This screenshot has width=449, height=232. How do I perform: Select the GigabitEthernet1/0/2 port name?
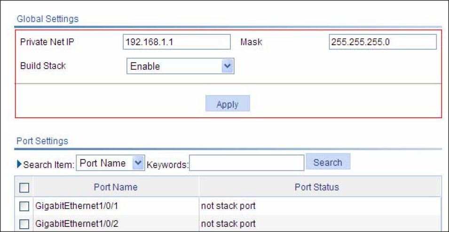coord(77,224)
